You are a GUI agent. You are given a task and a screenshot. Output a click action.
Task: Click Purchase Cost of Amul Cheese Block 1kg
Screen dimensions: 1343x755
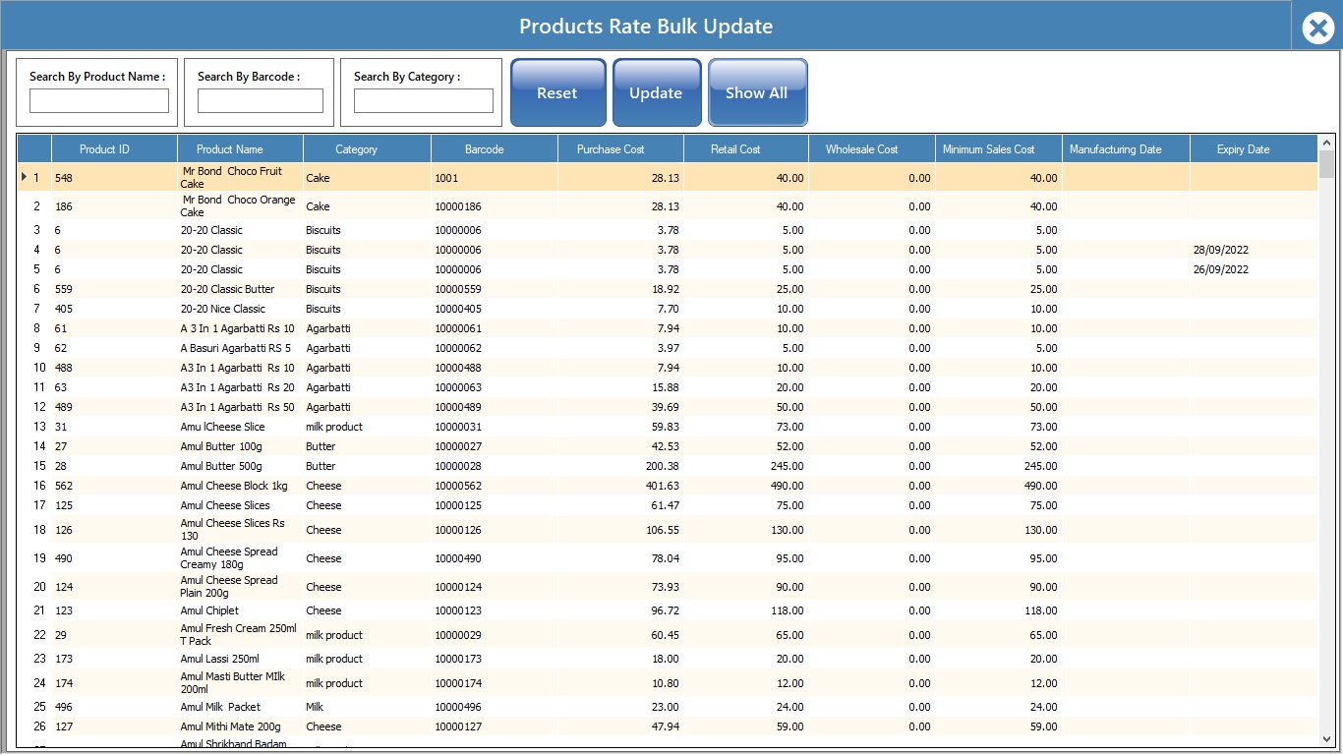pos(621,486)
